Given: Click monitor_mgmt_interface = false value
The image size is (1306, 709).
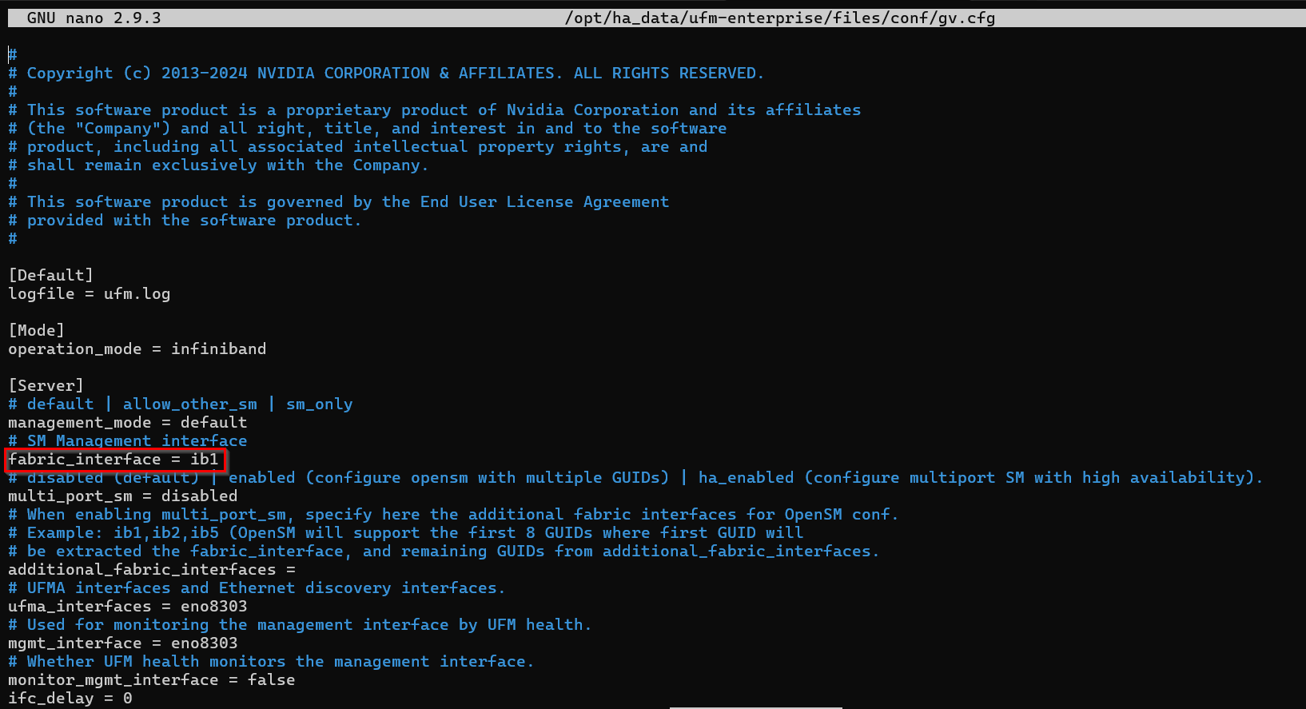Looking at the screenshot, I should click(x=271, y=680).
